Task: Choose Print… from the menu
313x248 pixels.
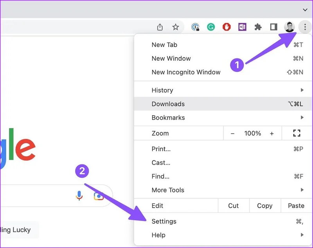Action: tap(223, 149)
